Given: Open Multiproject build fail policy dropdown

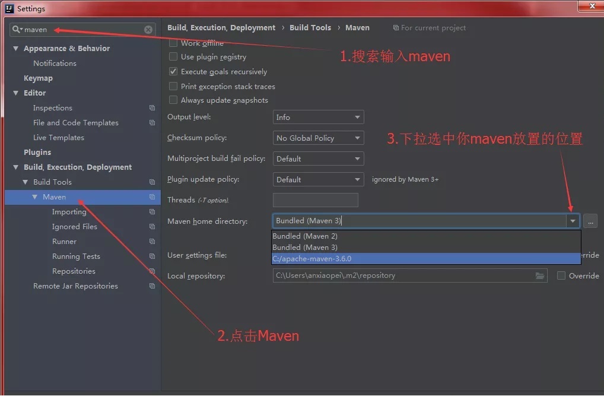Looking at the screenshot, I should [318, 159].
